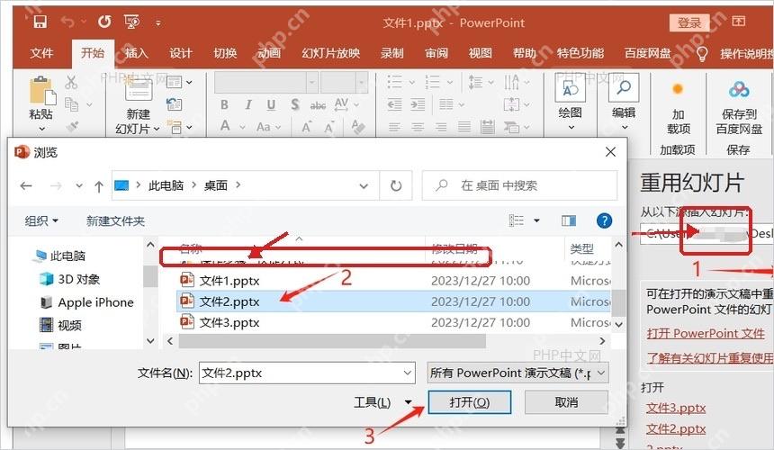Select 视频 in the navigation tree
This screenshot has height=450, width=774.
(69, 325)
